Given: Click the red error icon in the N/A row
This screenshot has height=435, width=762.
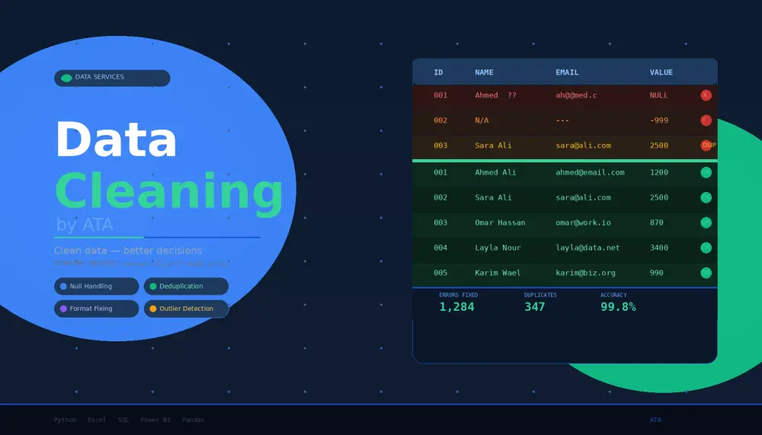Looking at the screenshot, I should 706,120.
